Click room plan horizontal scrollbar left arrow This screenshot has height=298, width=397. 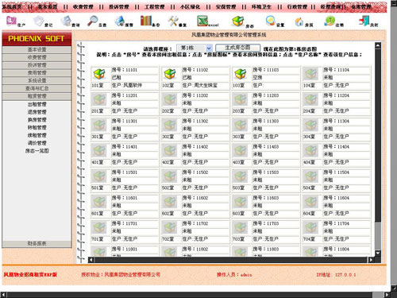(91, 260)
